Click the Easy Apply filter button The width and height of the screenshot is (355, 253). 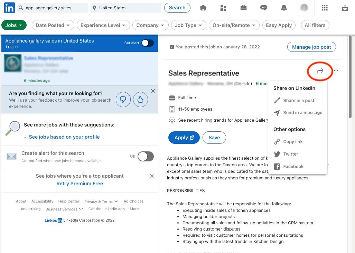(279, 25)
